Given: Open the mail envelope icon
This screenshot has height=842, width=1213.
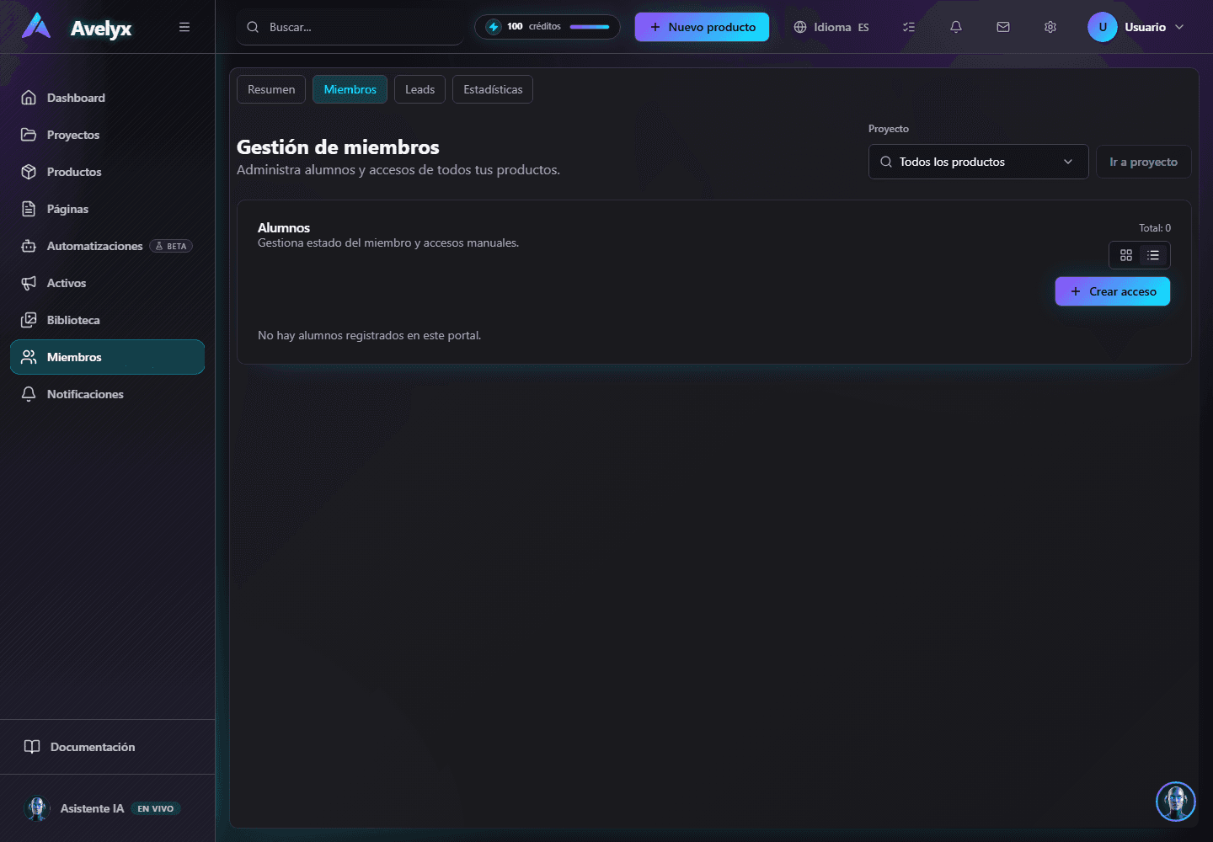Looking at the screenshot, I should 1003,27.
